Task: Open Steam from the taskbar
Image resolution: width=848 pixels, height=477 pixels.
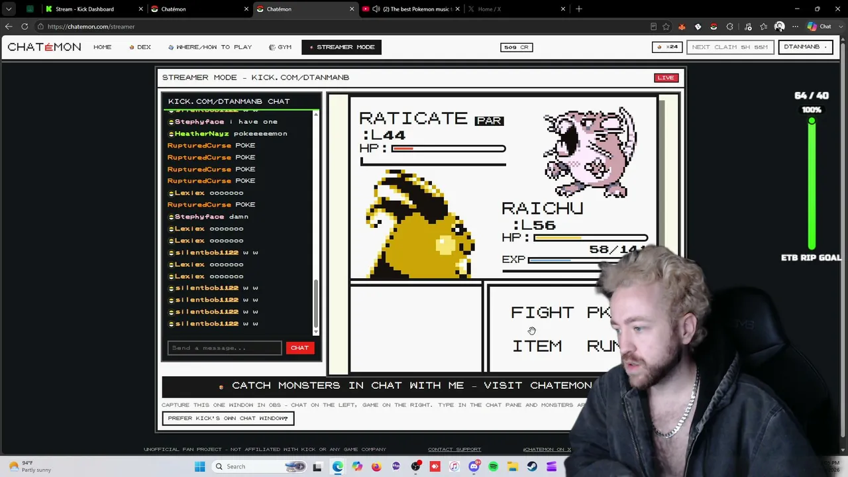Action: pos(532,466)
